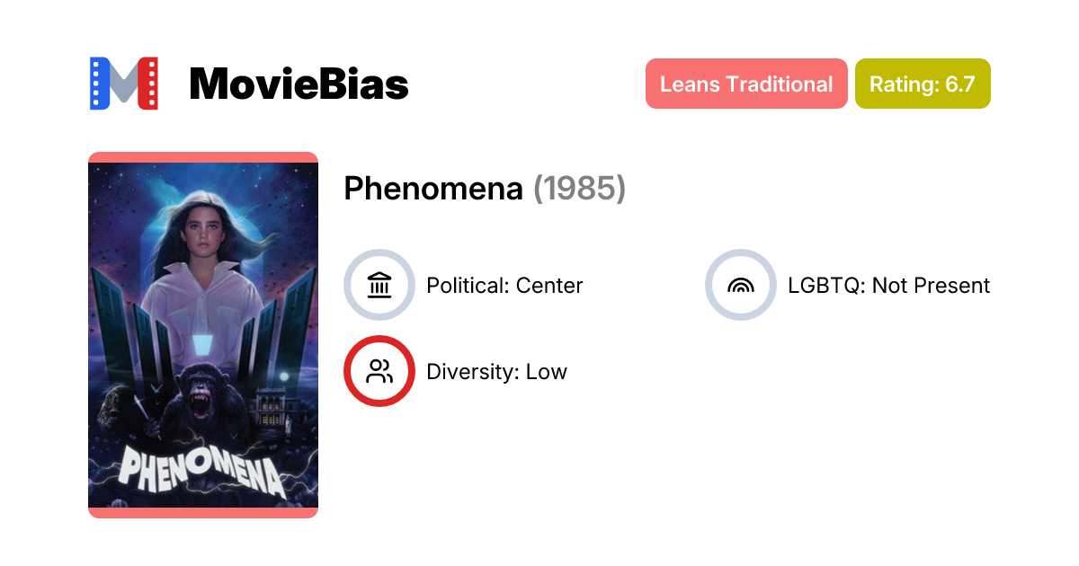The height and width of the screenshot is (566, 1079).
Task: Open the Phenomena (1985) title tab
Action: [484, 190]
